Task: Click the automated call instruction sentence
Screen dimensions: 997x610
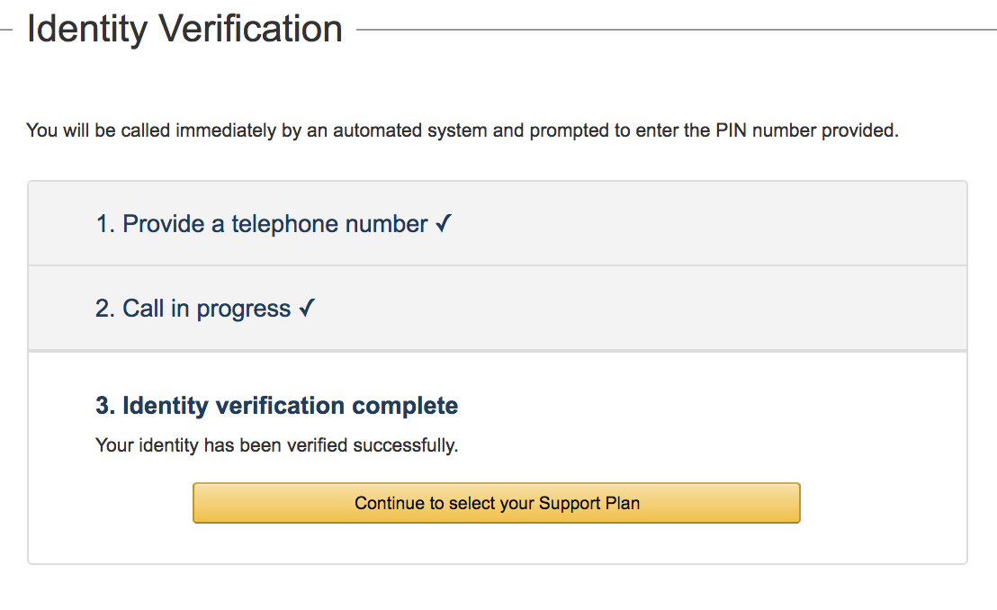Action: 463,130
